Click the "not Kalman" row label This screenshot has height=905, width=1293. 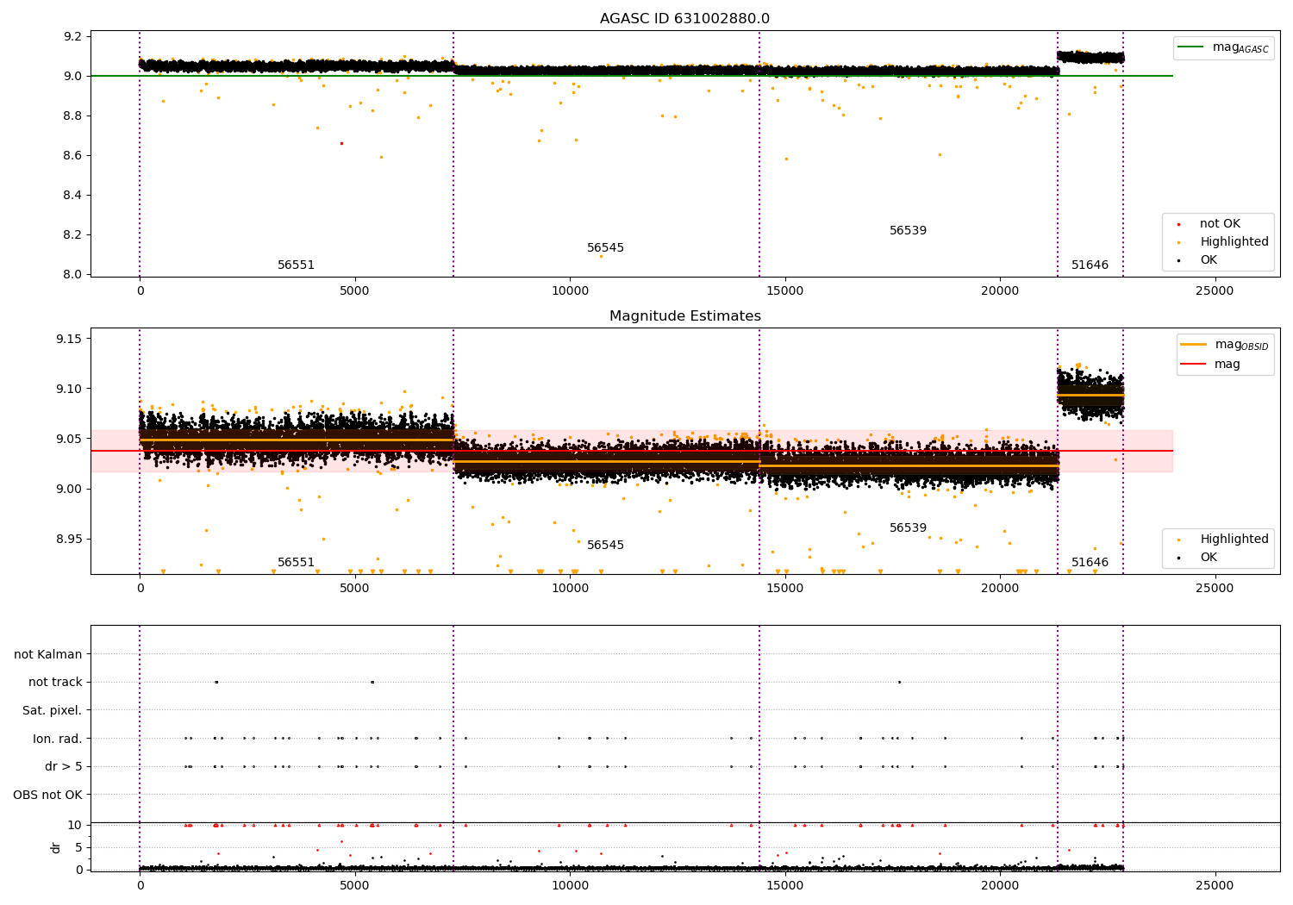(x=48, y=655)
